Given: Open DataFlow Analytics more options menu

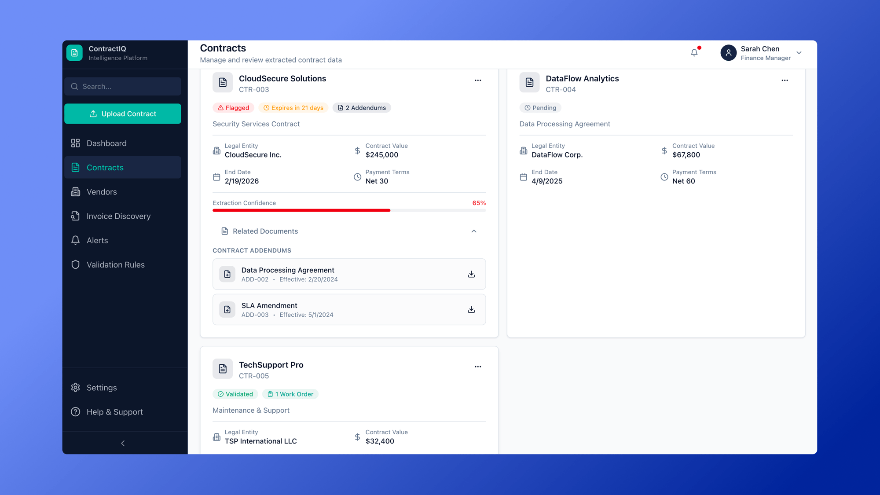Looking at the screenshot, I should (785, 81).
